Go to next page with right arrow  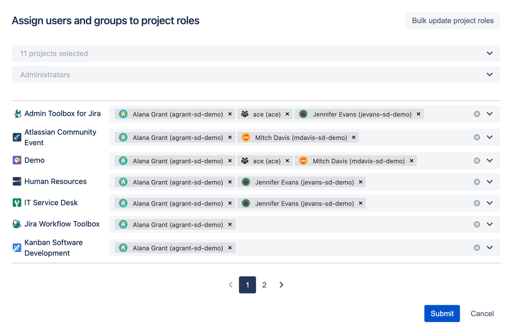pos(281,285)
